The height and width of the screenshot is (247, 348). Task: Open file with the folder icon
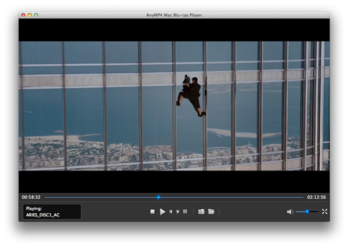(211, 212)
